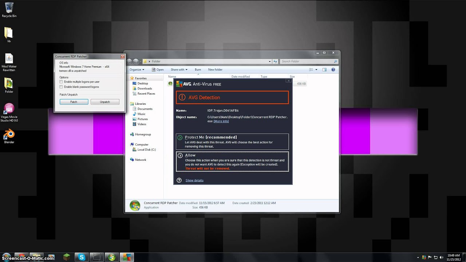This screenshot has width=466, height=262.
Task: Select Documents library
Action: [x=145, y=109]
